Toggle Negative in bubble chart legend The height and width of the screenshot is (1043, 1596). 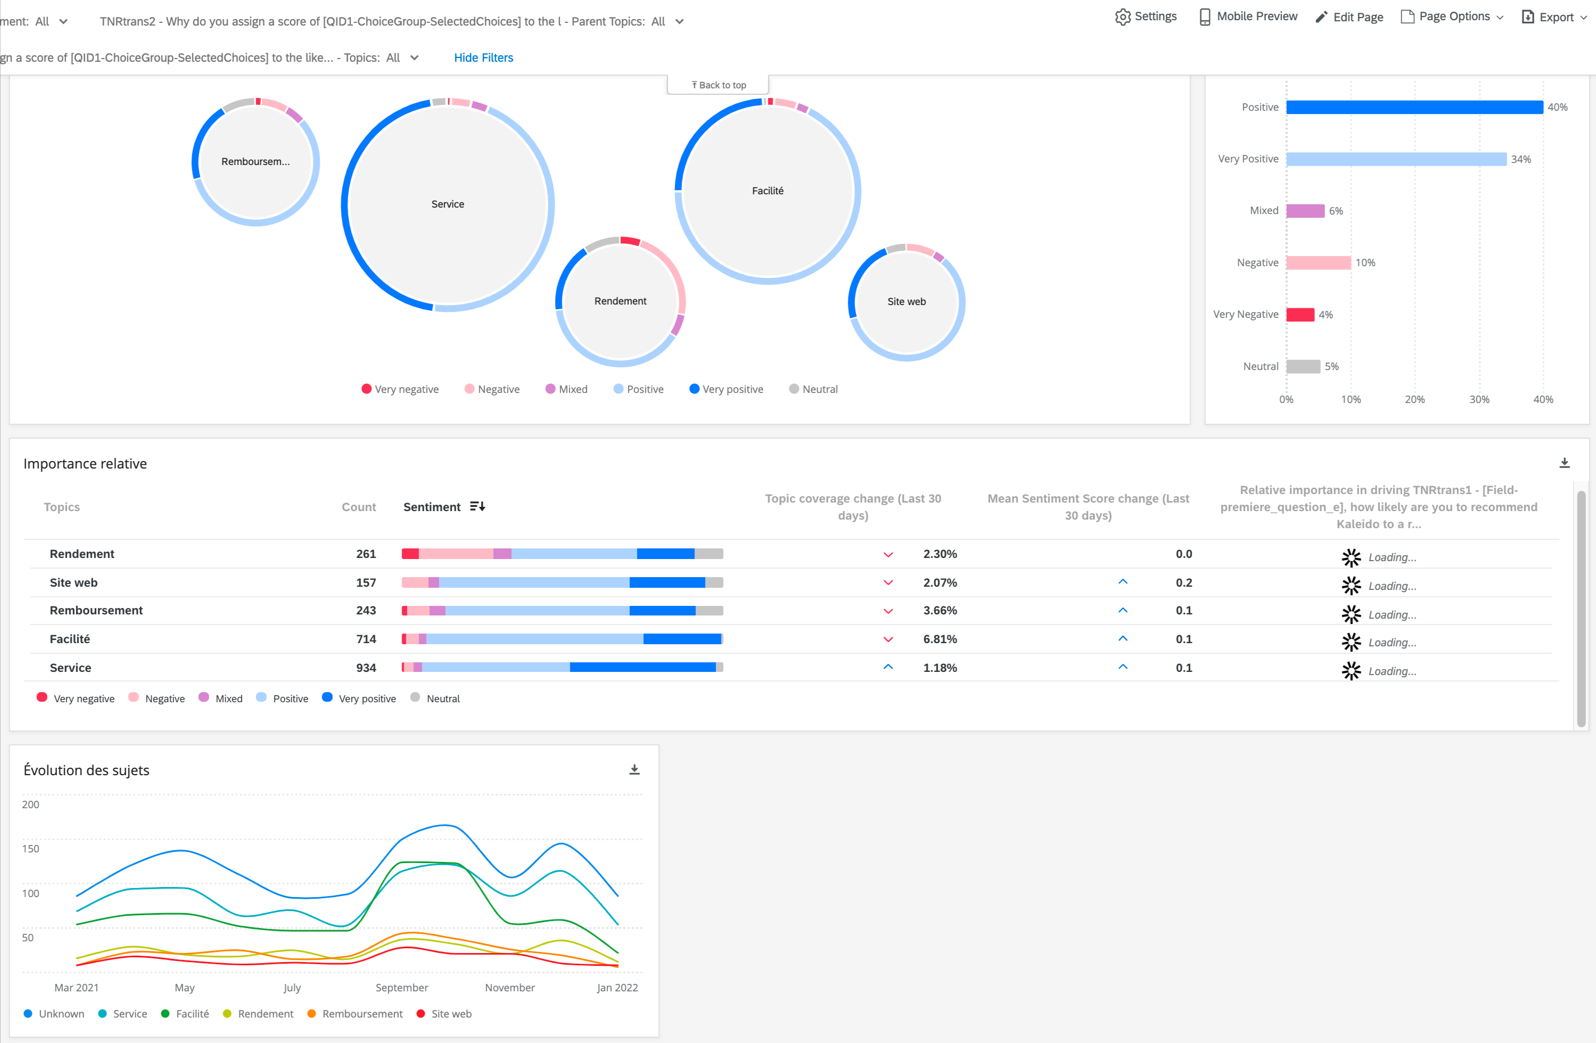tap(491, 389)
